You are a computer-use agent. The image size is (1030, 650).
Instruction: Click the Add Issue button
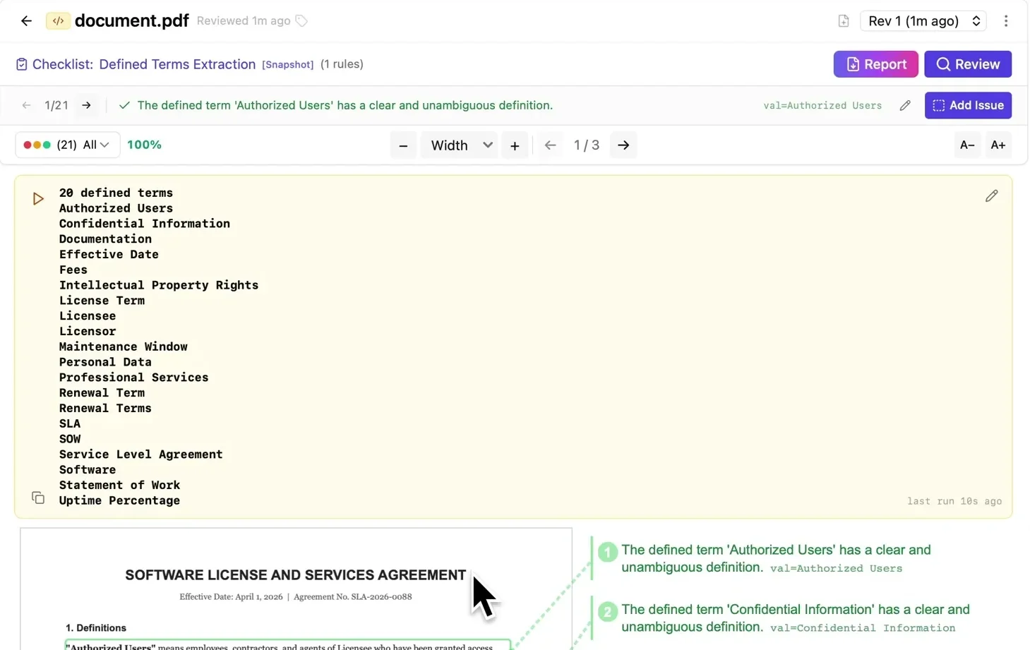(x=968, y=105)
